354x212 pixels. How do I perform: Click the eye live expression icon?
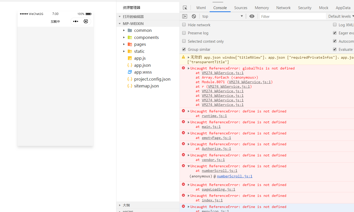pyautogui.click(x=252, y=16)
